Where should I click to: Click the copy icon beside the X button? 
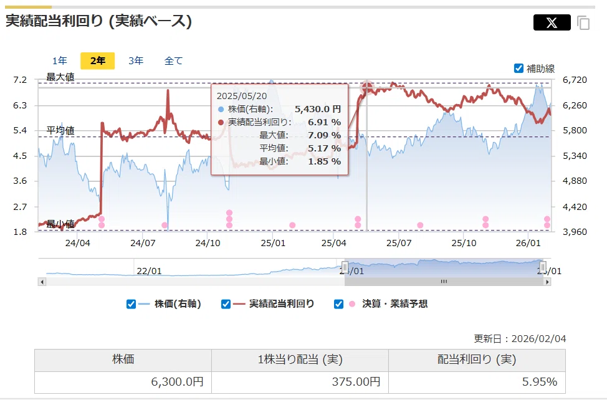pyautogui.click(x=583, y=23)
